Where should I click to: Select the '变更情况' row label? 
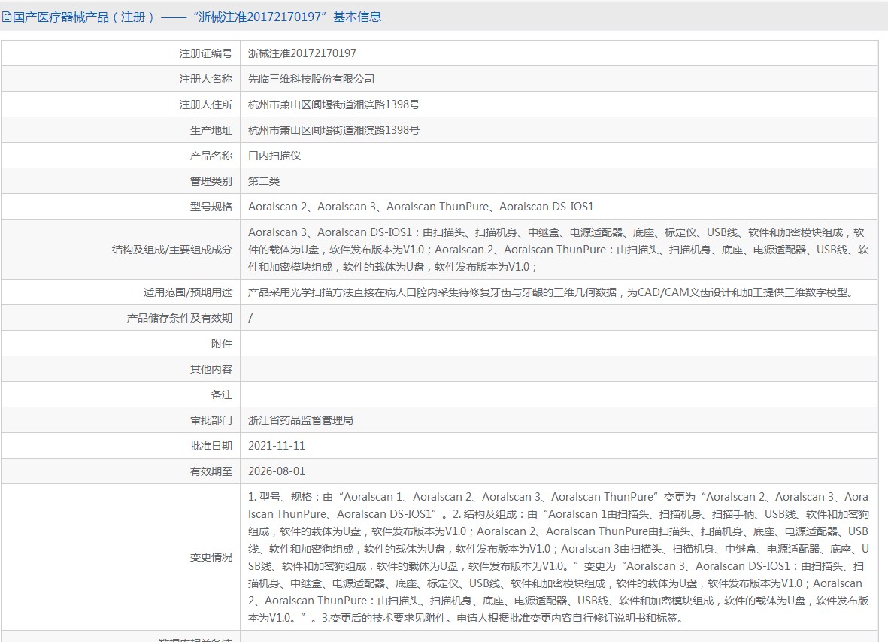211,557
